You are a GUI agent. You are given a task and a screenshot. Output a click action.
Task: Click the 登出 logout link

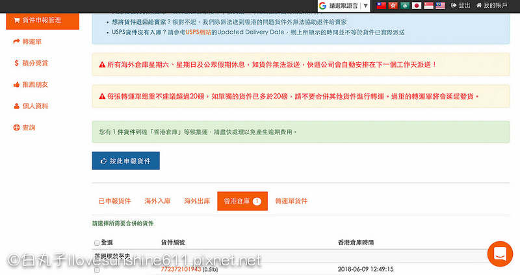tap(461, 5)
